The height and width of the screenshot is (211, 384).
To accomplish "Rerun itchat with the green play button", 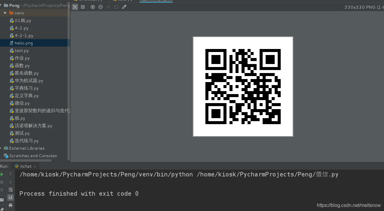I will click(2, 174).
